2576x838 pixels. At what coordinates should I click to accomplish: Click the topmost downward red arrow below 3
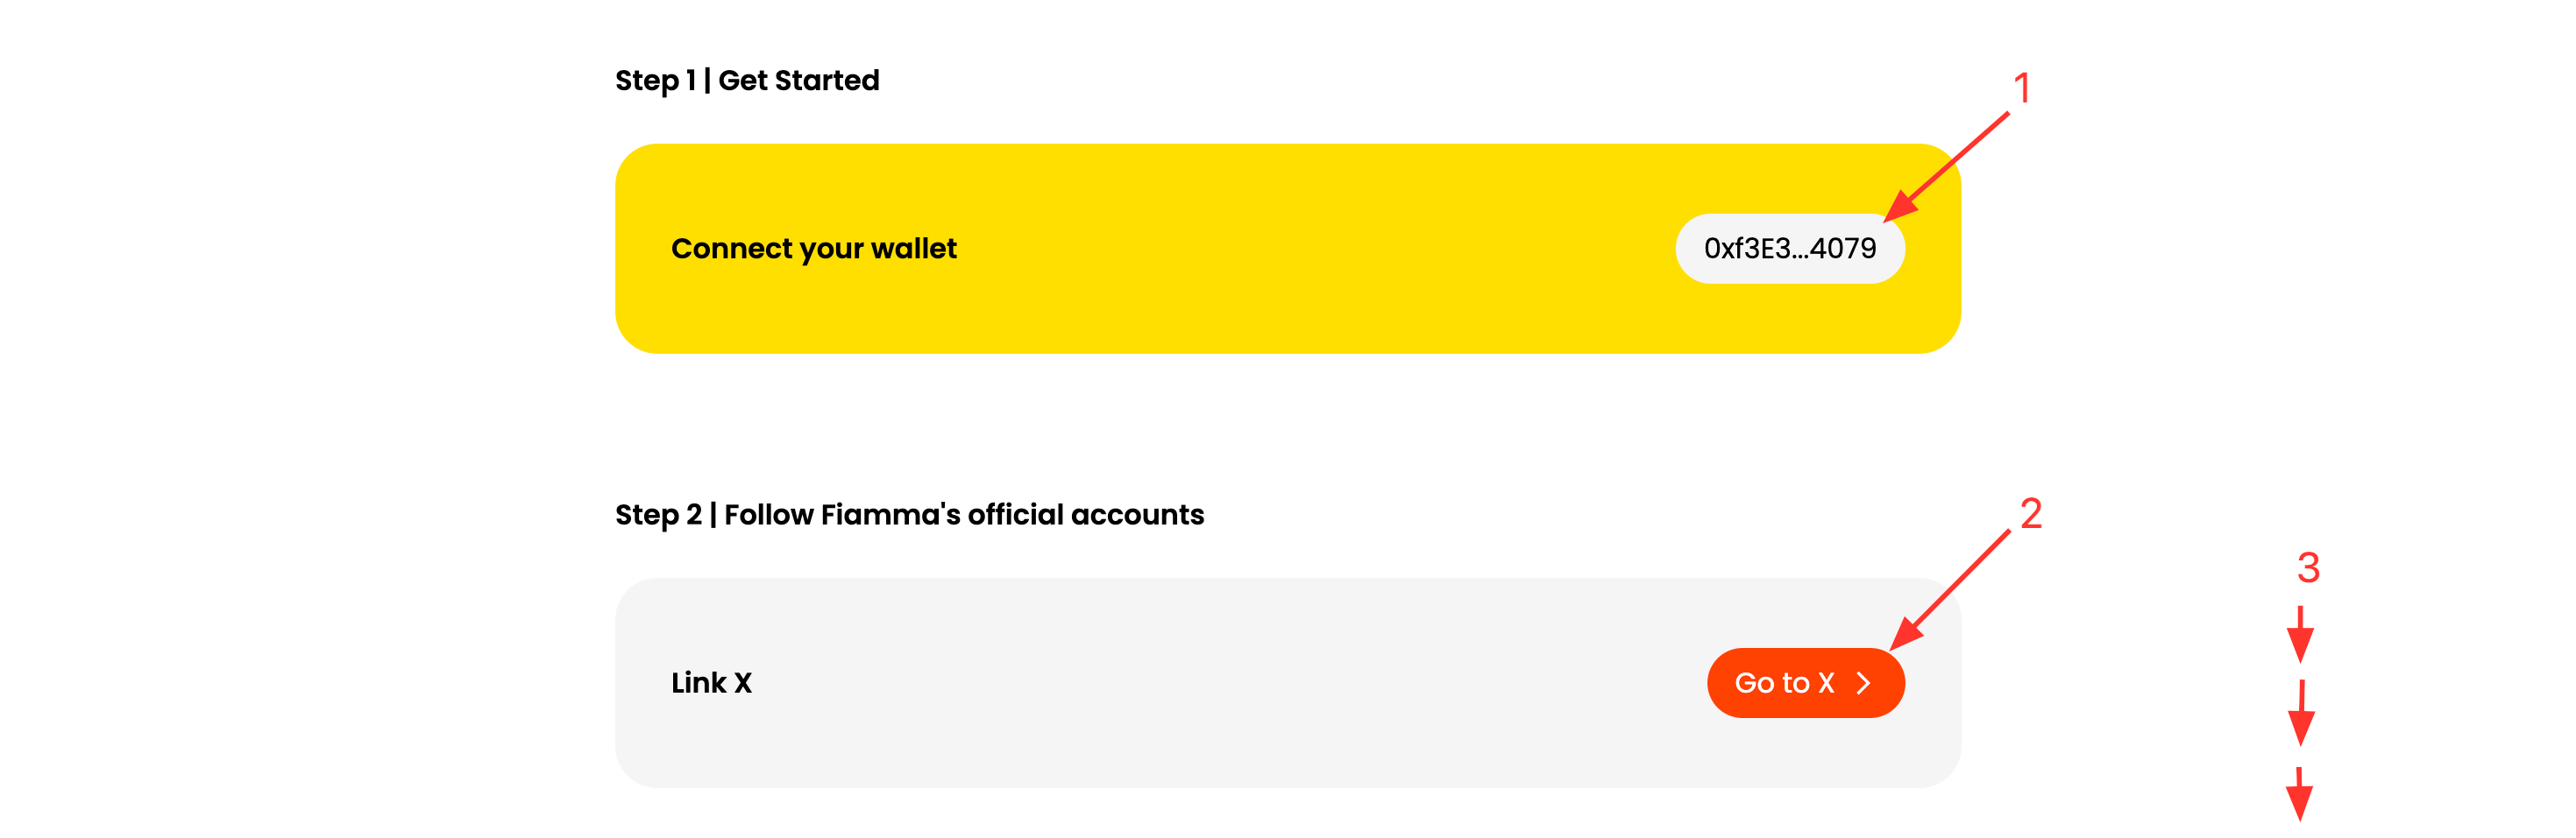click(2300, 634)
